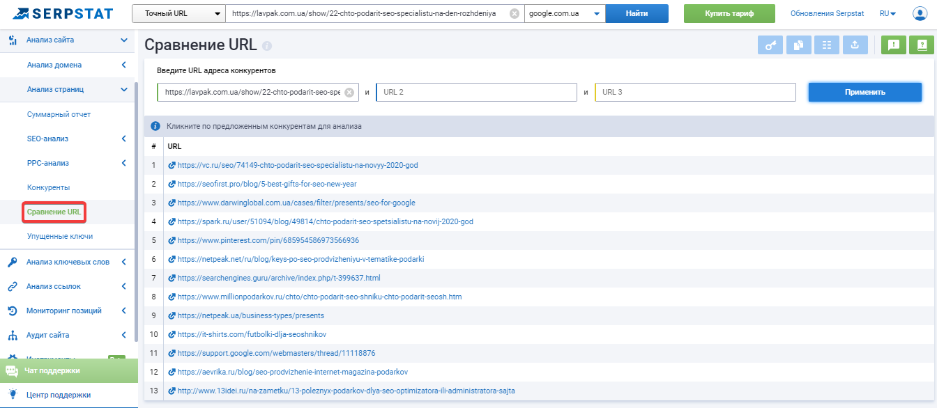Open external link icon for netpeak.net row

pyautogui.click(x=172, y=259)
